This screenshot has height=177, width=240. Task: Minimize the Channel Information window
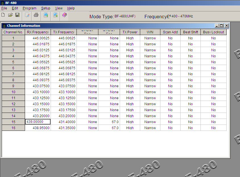click(x=217, y=26)
